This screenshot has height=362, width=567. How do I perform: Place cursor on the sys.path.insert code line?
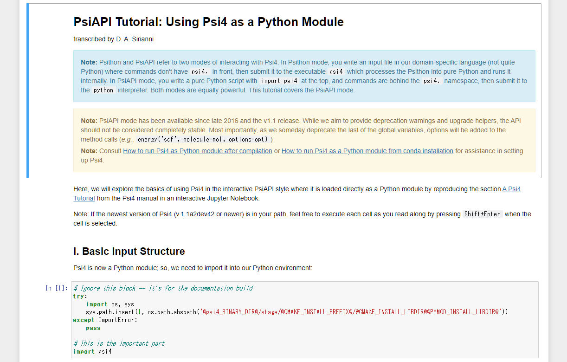coord(296,312)
